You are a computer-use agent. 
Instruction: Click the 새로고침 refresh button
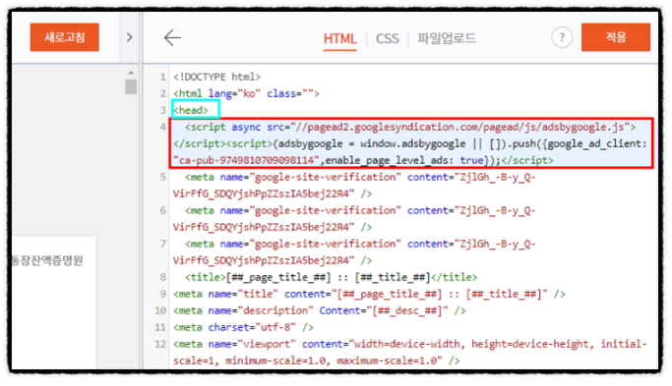point(64,37)
